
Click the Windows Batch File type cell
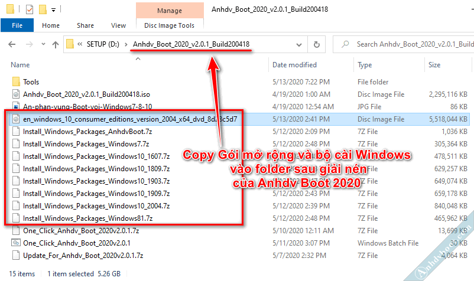click(x=388, y=243)
